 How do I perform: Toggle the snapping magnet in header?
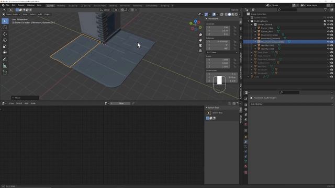pos(122,10)
